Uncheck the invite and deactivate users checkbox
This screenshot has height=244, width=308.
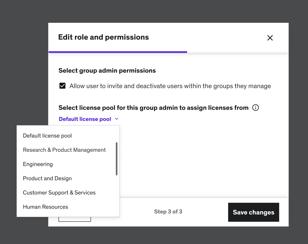coord(62,86)
